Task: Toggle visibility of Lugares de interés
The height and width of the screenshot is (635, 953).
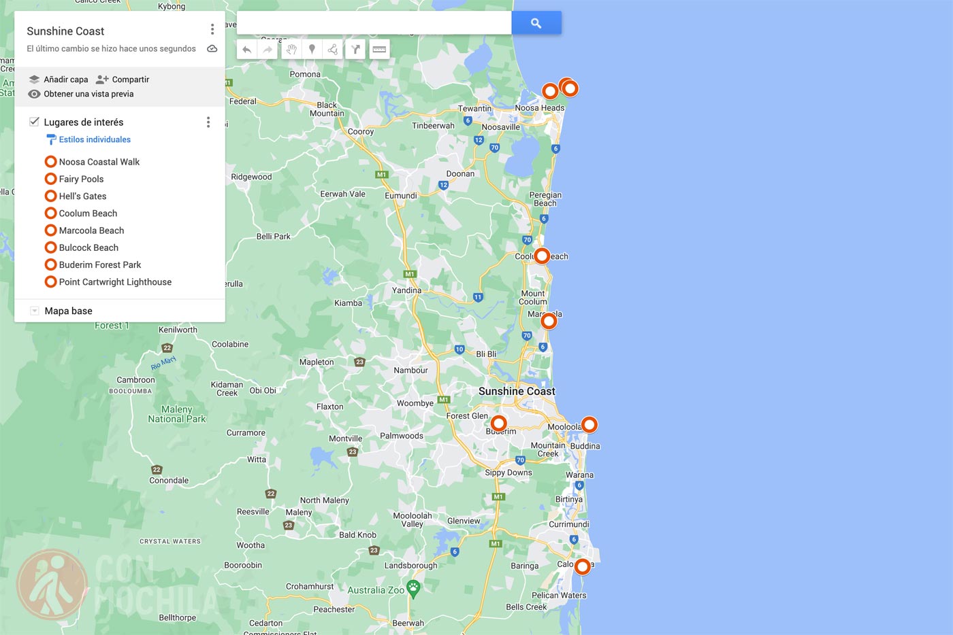Action: [34, 122]
